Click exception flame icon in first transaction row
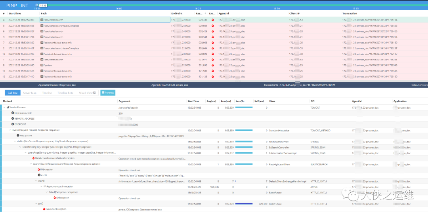Image resolution: width=428 pixels, height=214 pixels. (x=212, y=20)
